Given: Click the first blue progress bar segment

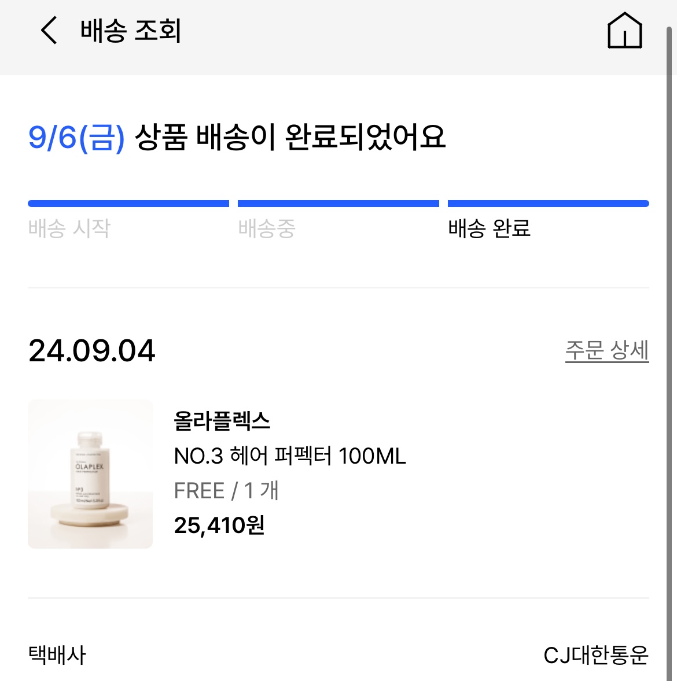Looking at the screenshot, I should (x=128, y=203).
